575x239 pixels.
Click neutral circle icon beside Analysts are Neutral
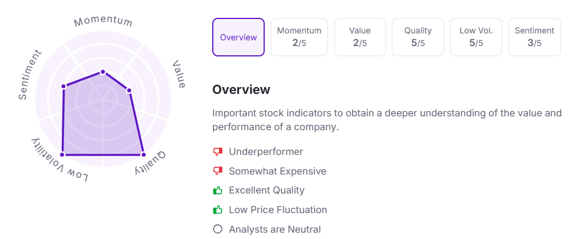pyautogui.click(x=217, y=229)
